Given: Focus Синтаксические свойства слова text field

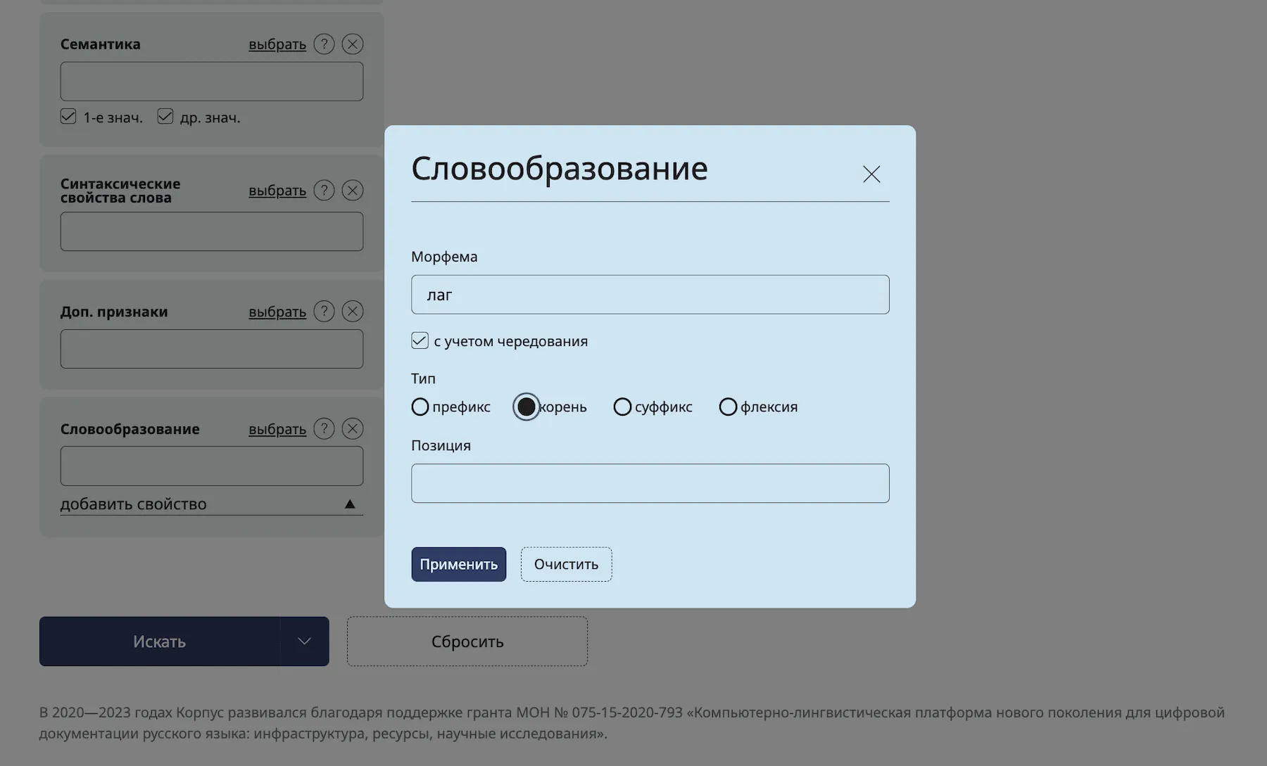Looking at the screenshot, I should pos(212,231).
